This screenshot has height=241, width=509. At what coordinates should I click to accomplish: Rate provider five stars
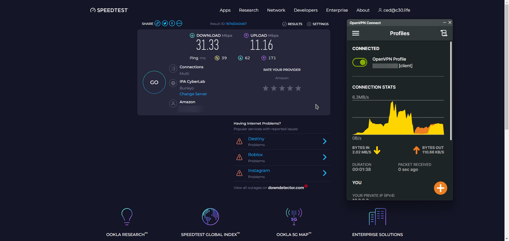point(298,88)
